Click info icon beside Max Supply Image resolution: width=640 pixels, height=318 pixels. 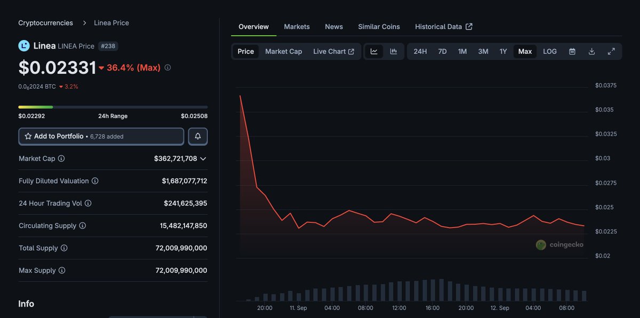62,271
